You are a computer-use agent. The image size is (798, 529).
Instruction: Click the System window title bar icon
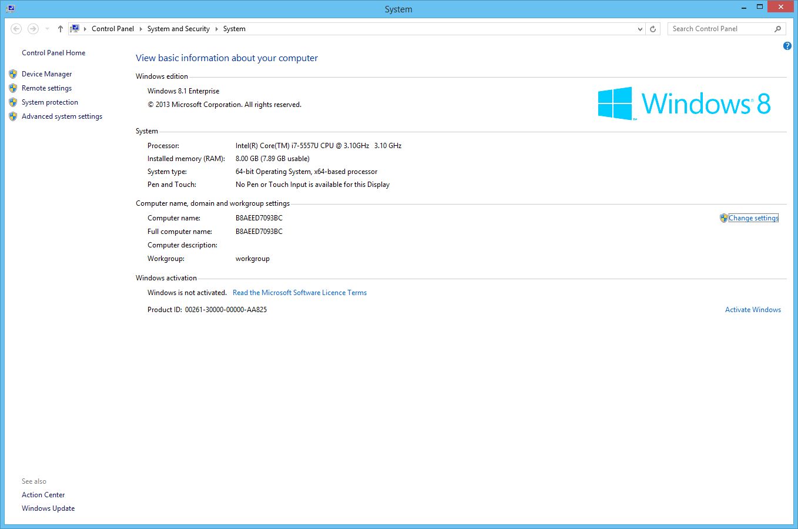point(11,8)
